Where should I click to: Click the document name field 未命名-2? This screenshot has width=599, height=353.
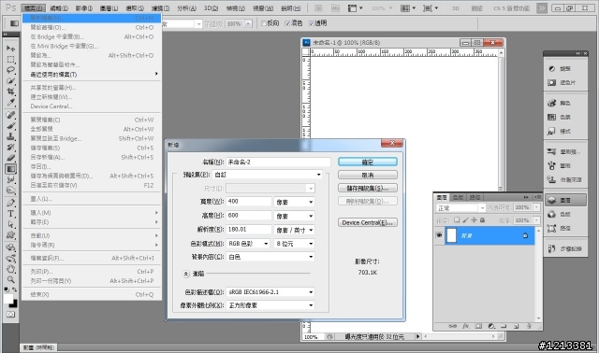coord(278,162)
